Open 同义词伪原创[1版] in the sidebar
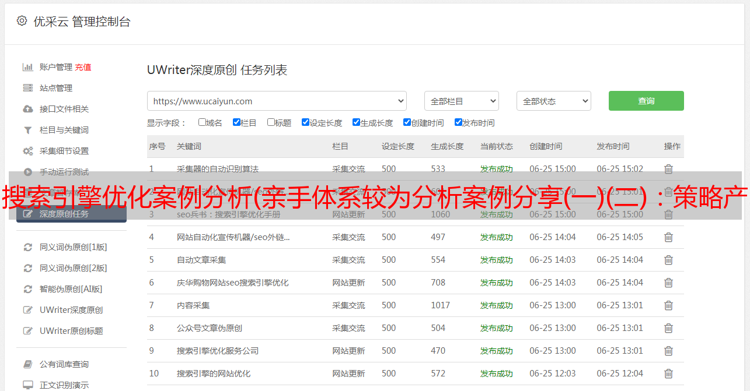 point(73,247)
